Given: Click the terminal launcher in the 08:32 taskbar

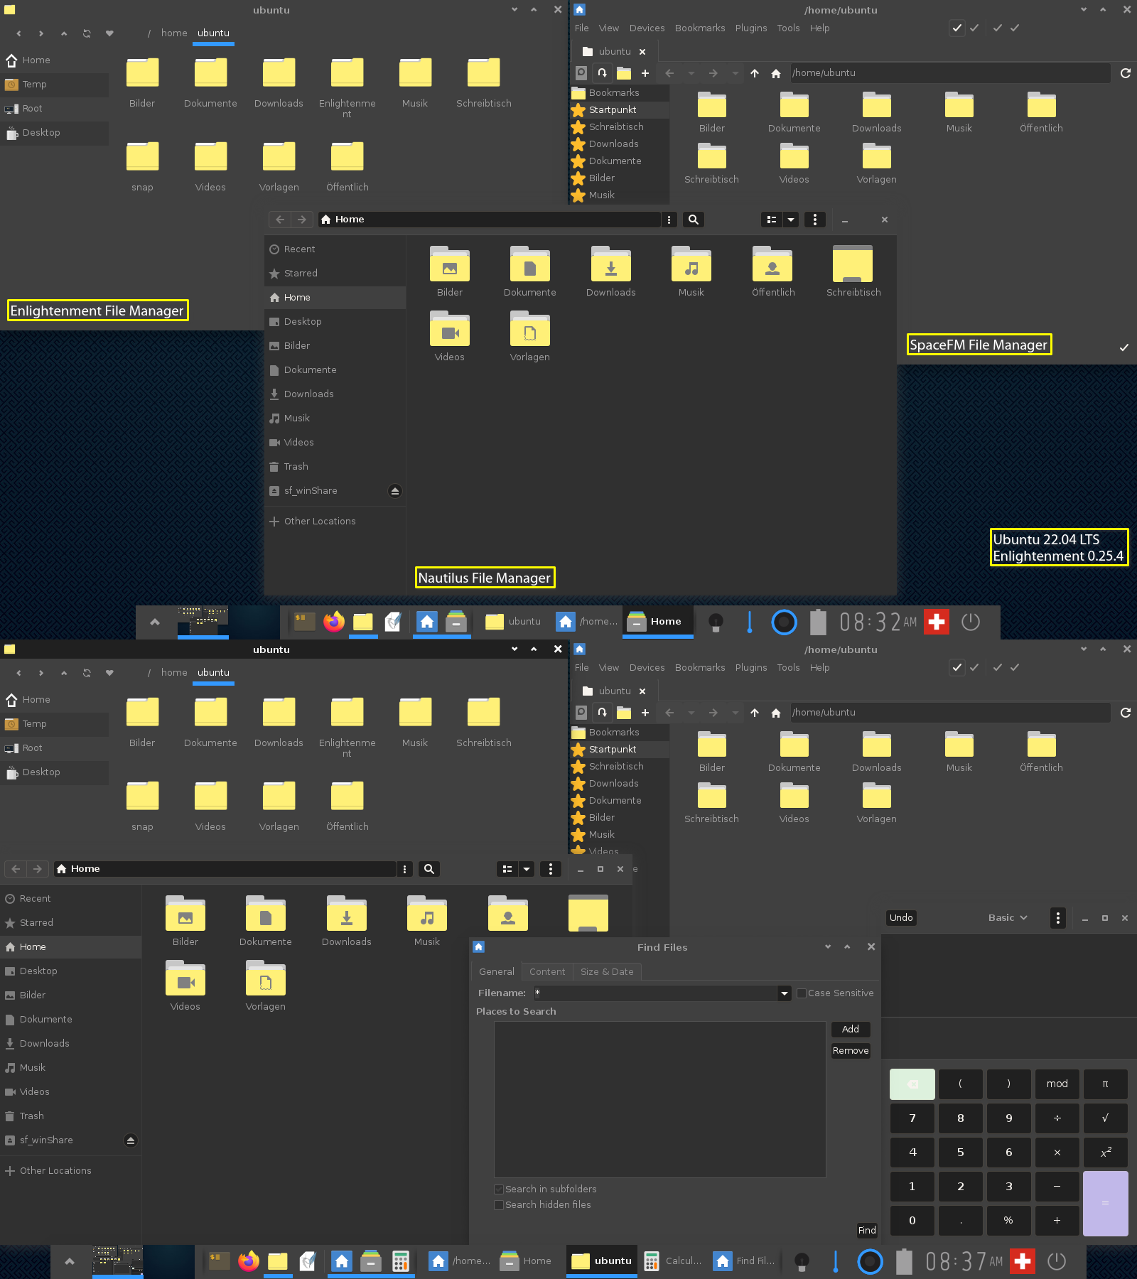Looking at the screenshot, I should tap(304, 622).
